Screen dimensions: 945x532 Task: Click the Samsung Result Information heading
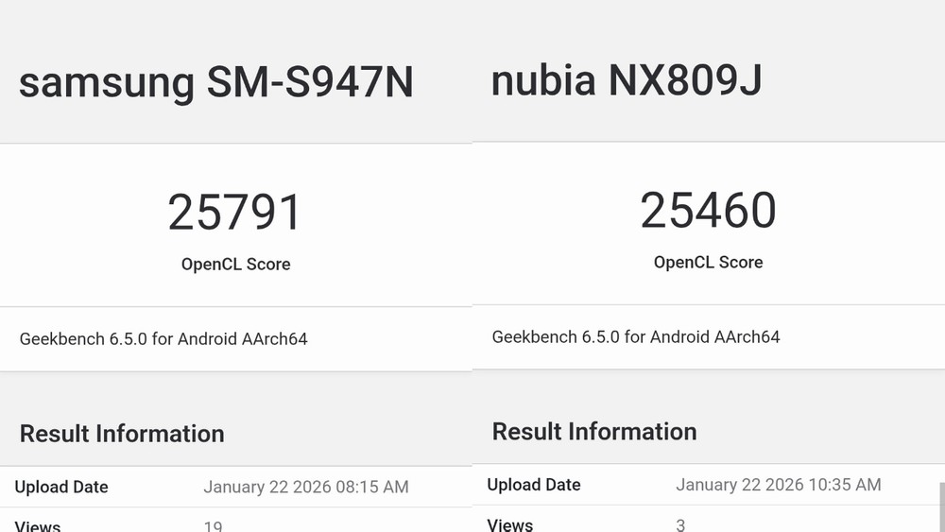click(122, 434)
